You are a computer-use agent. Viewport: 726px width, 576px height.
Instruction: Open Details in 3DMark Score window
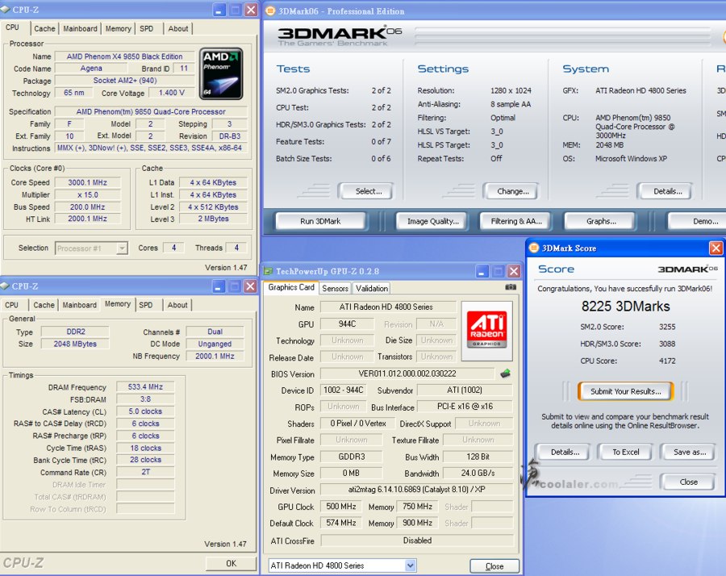click(565, 452)
